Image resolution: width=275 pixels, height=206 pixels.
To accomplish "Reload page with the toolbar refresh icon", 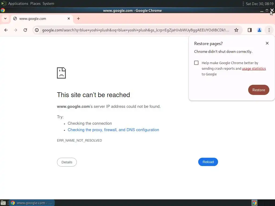I will (25, 30).
